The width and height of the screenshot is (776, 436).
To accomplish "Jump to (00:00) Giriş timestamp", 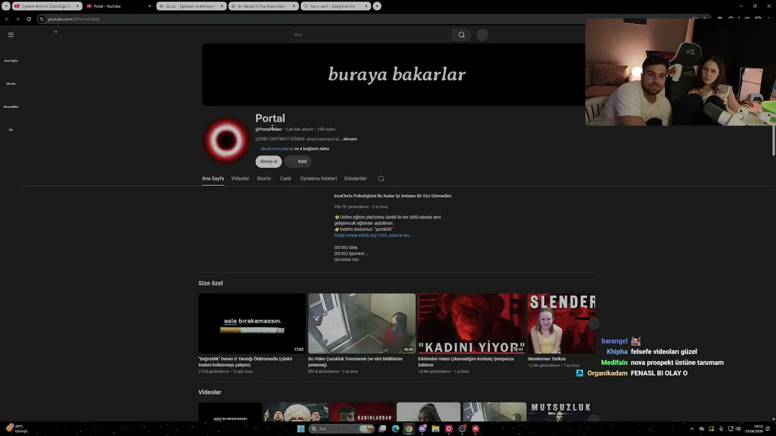I will click(346, 248).
